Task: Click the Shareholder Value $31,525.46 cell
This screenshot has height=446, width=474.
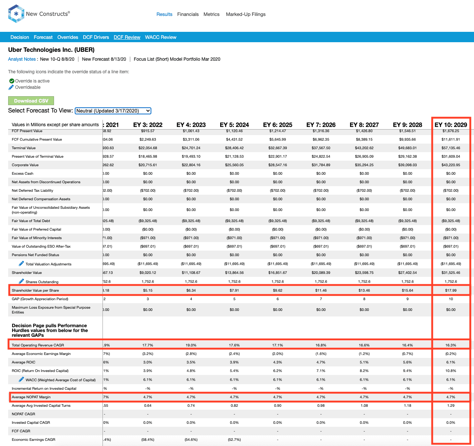Action: pos(451,273)
